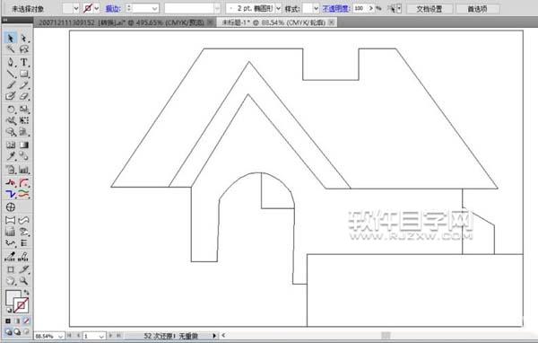Select the Eyedropper tool
The width and height of the screenshot is (538, 343).
11,156
